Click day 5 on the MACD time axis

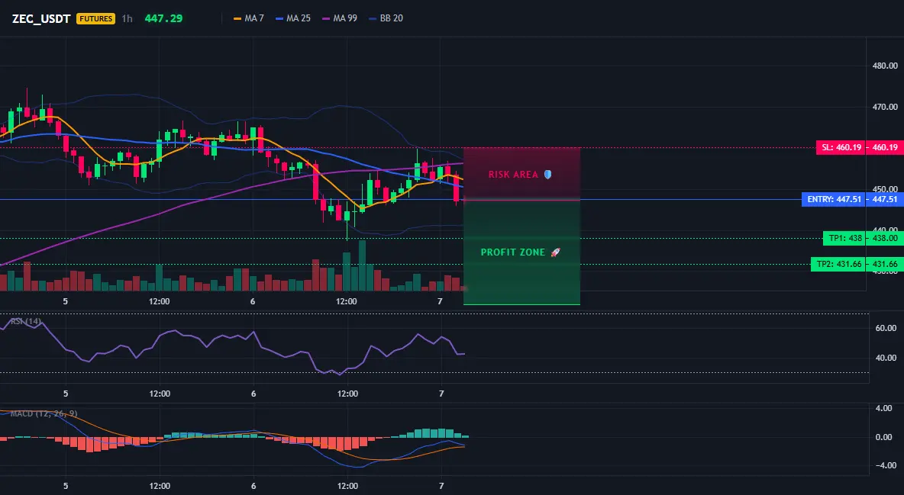(x=66, y=486)
